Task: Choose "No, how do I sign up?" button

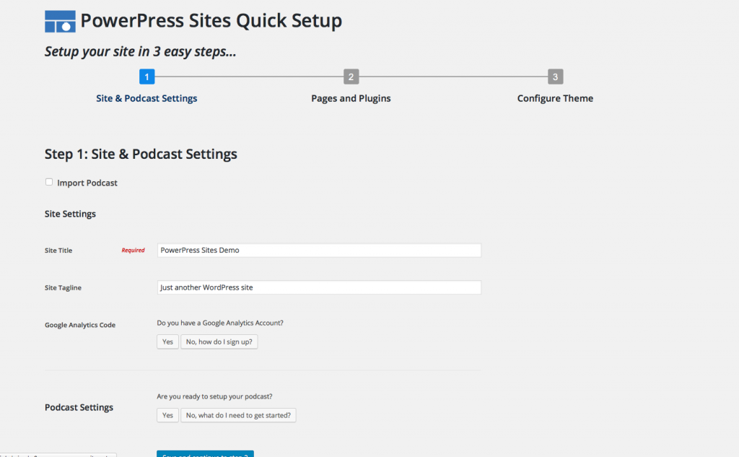Action: [x=219, y=341]
